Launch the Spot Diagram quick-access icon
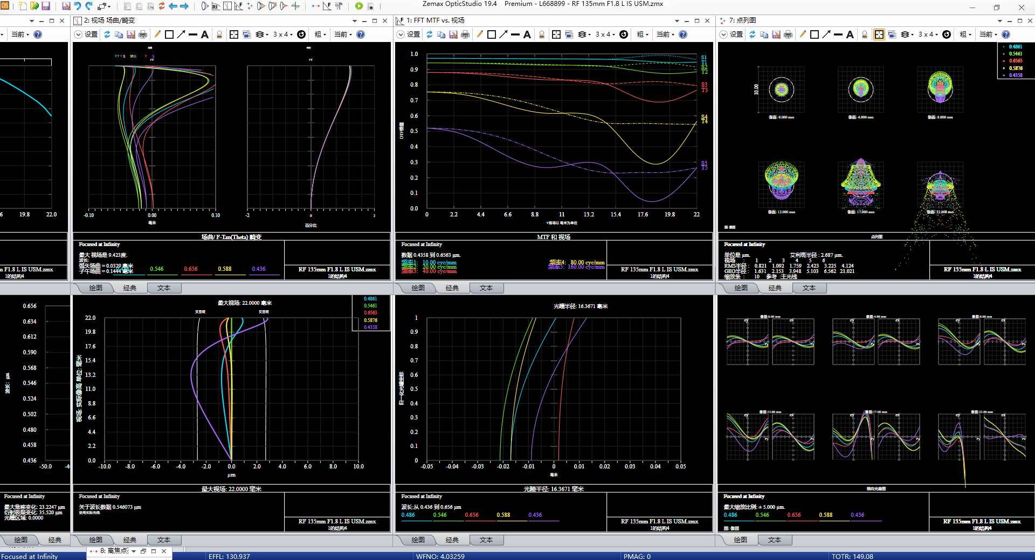Image resolution: width=1035 pixels, height=560 pixels. tap(250, 6)
